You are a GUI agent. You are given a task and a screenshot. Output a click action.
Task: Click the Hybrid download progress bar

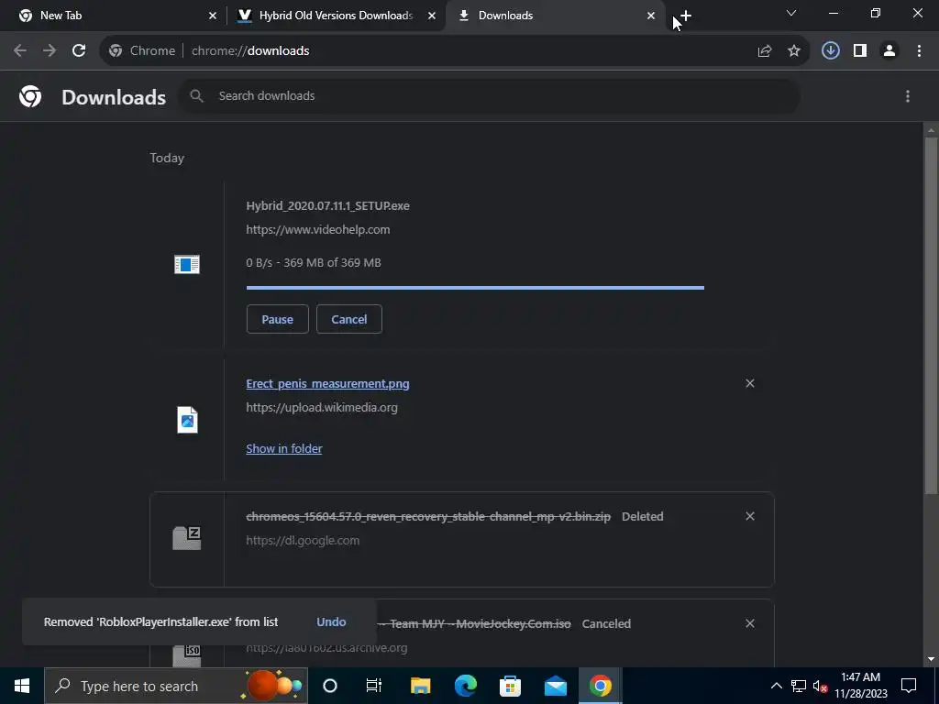[475, 288]
